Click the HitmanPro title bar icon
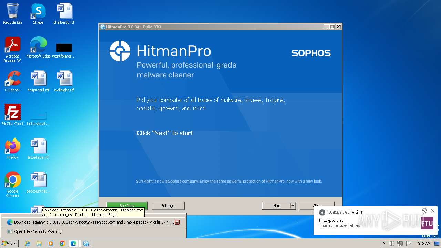 click(103, 27)
